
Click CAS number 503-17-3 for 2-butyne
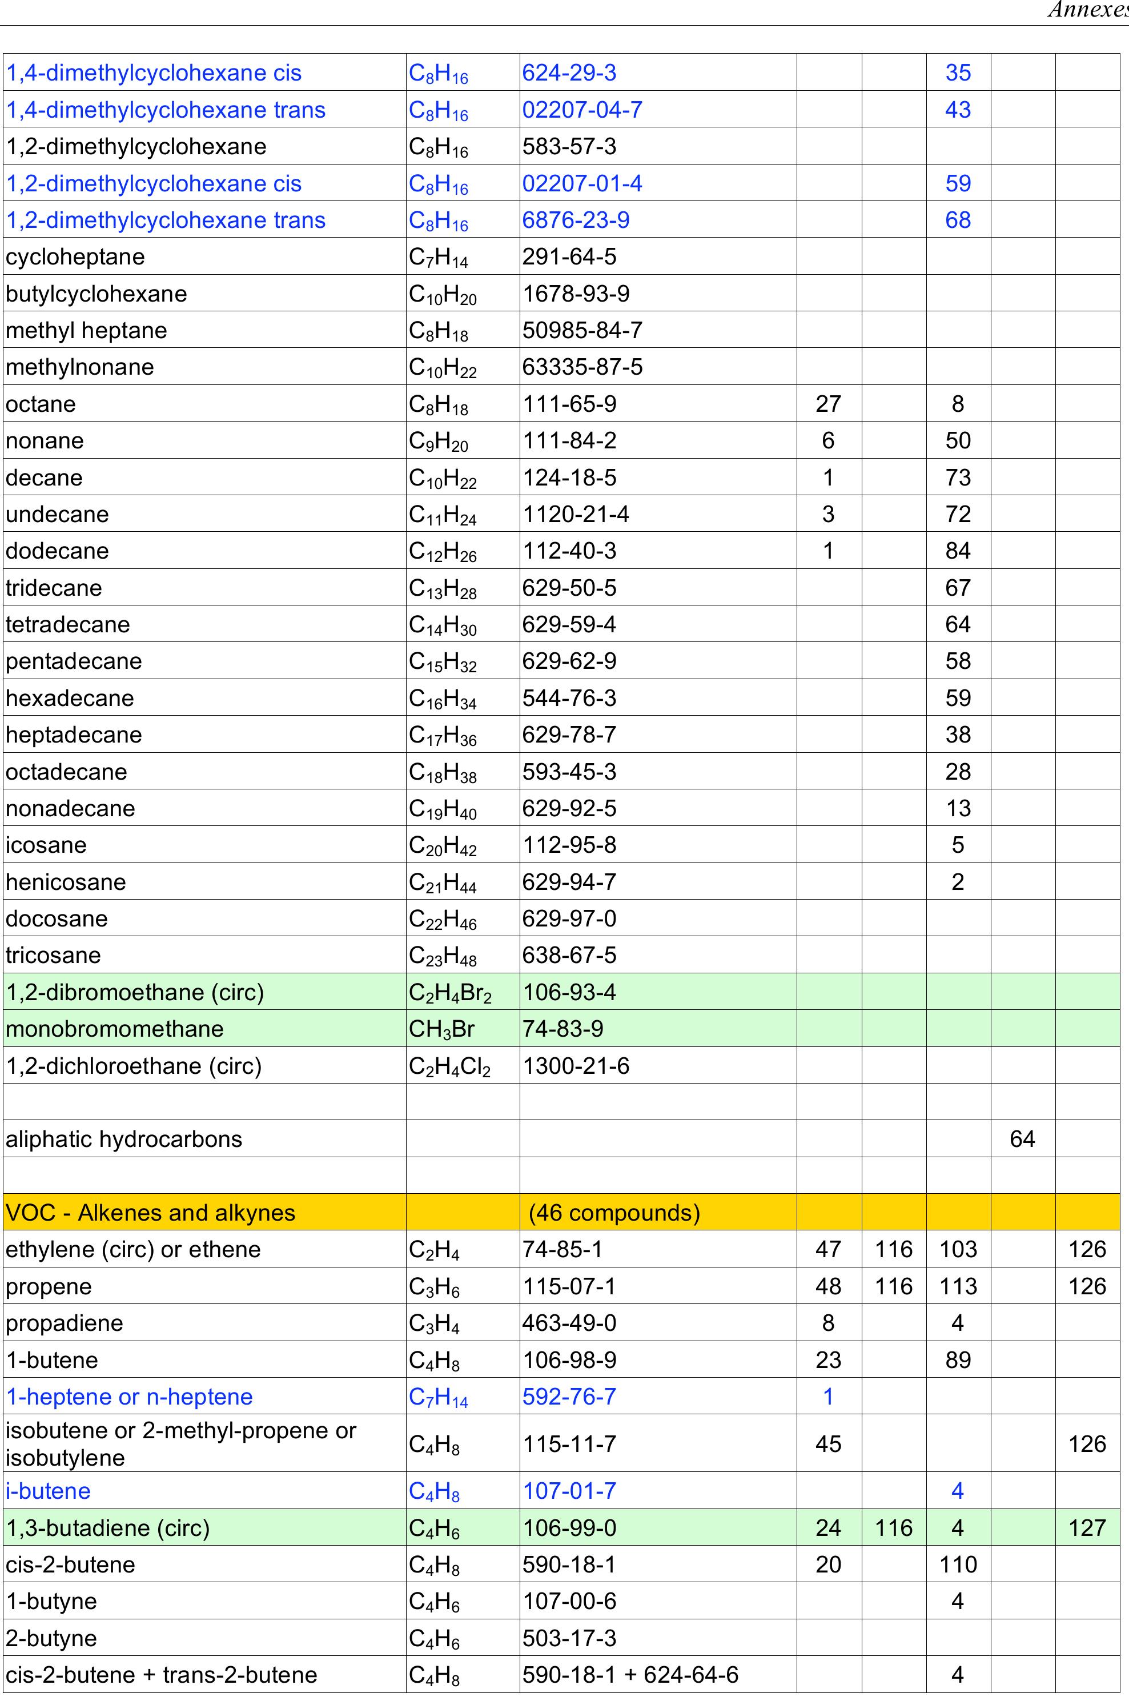pyautogui.click(x=569, y=1638)
